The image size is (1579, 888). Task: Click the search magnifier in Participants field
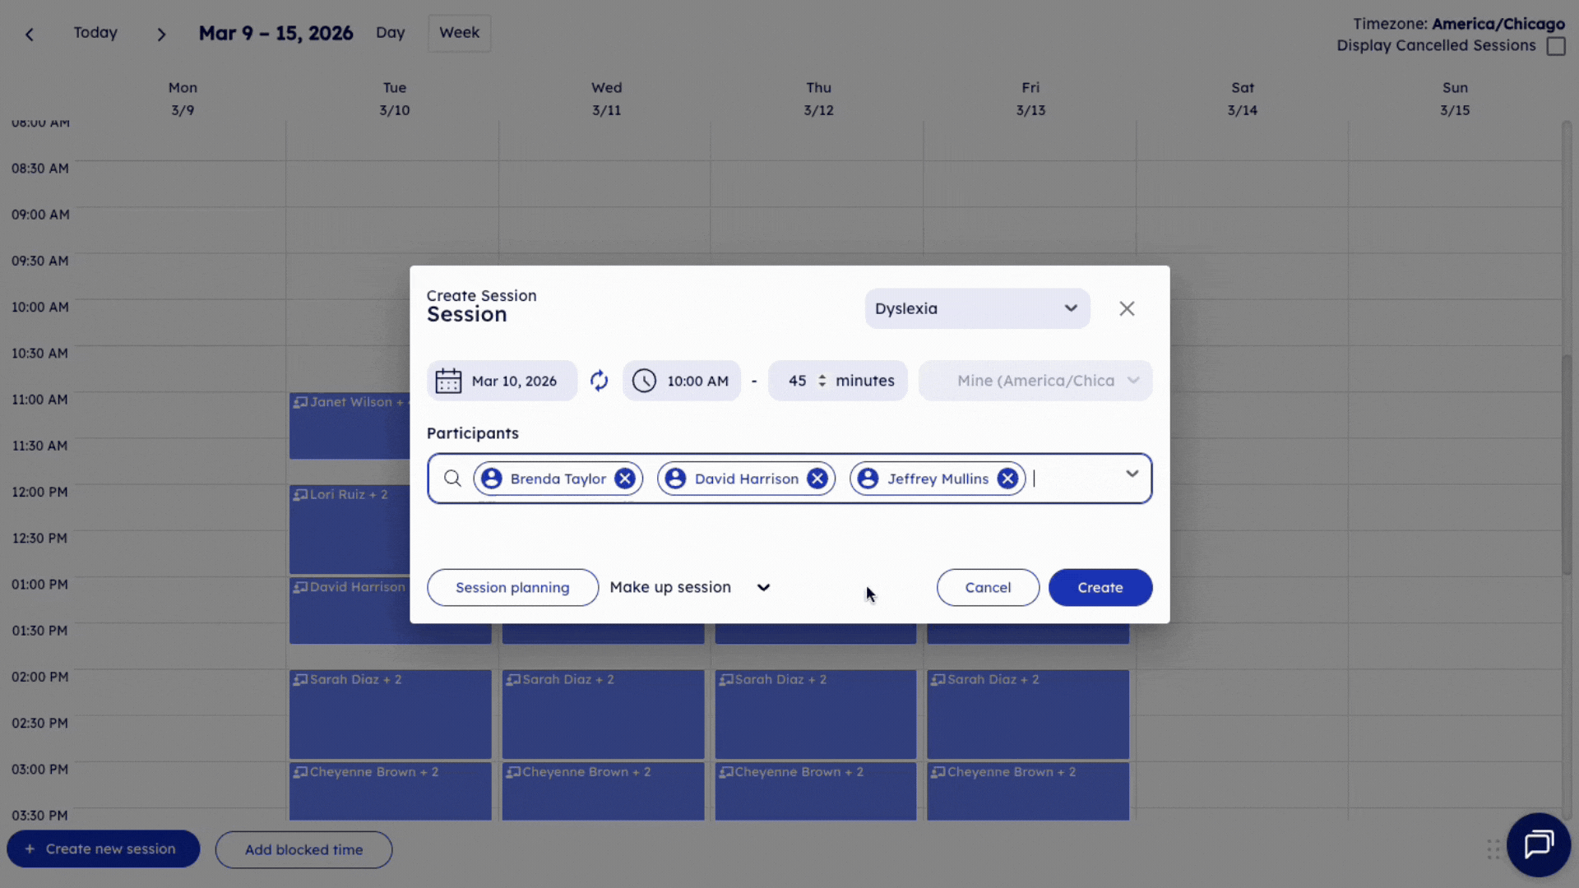[452, 478]
